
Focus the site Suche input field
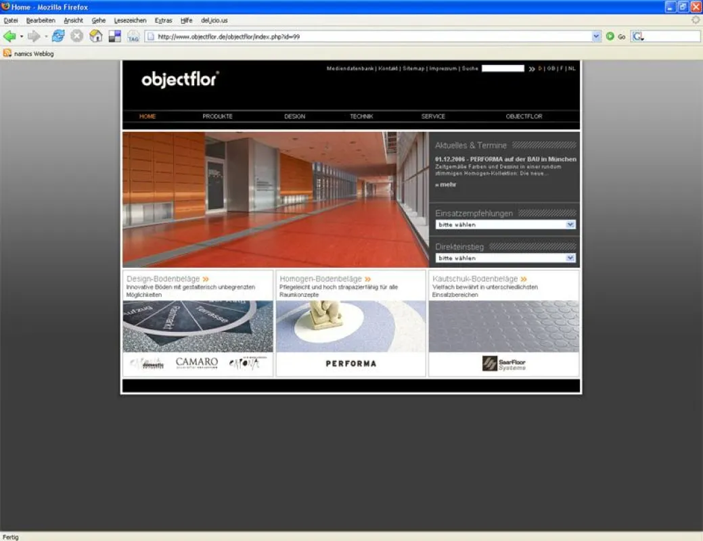(x=503, y=68)
